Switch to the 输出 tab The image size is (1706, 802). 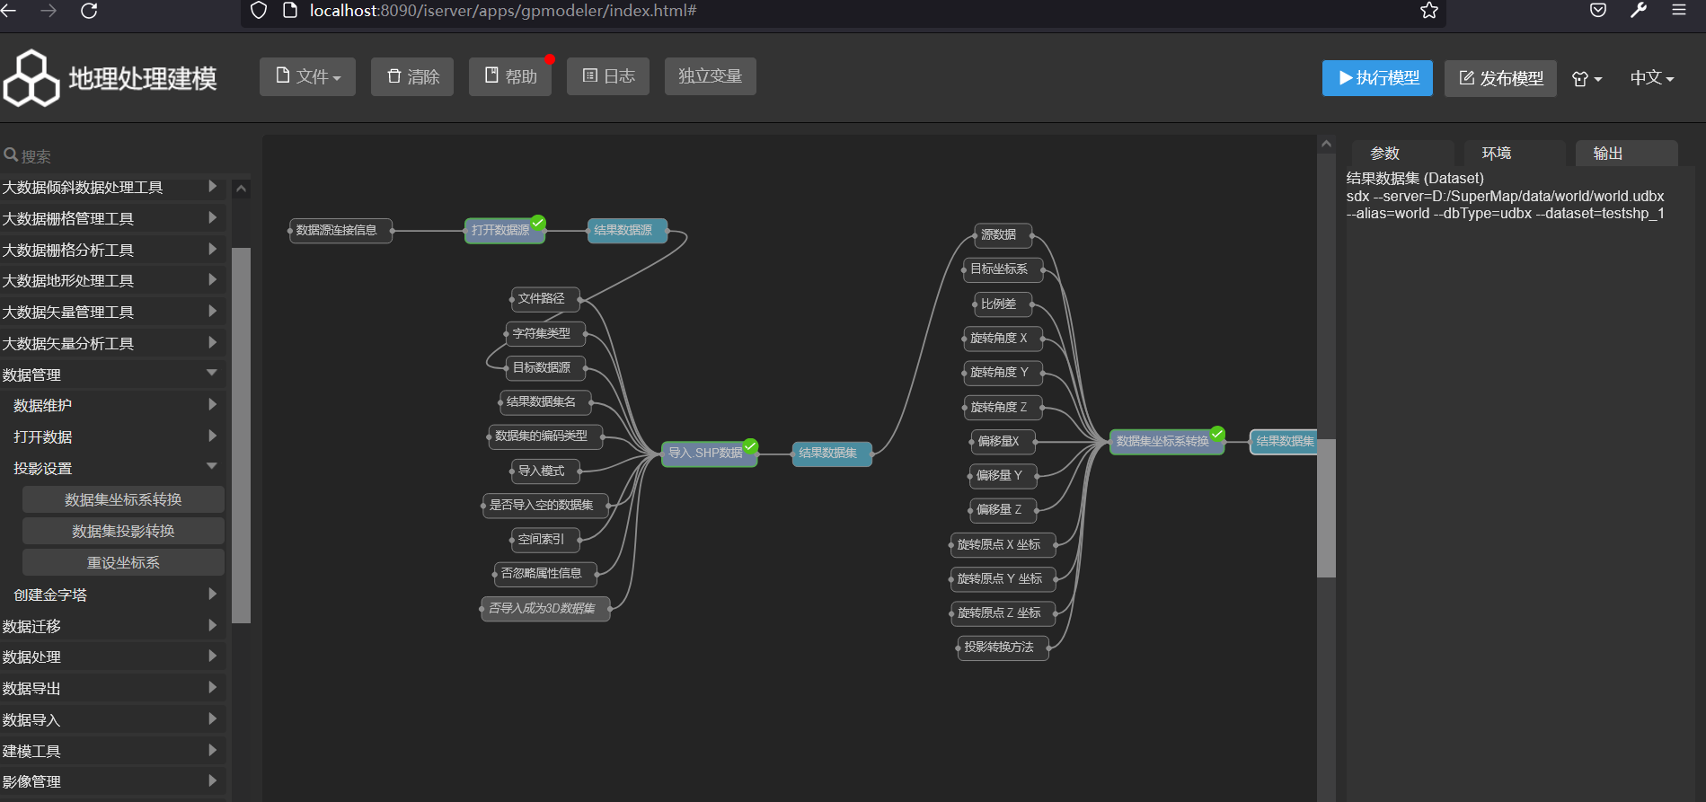1607,154
